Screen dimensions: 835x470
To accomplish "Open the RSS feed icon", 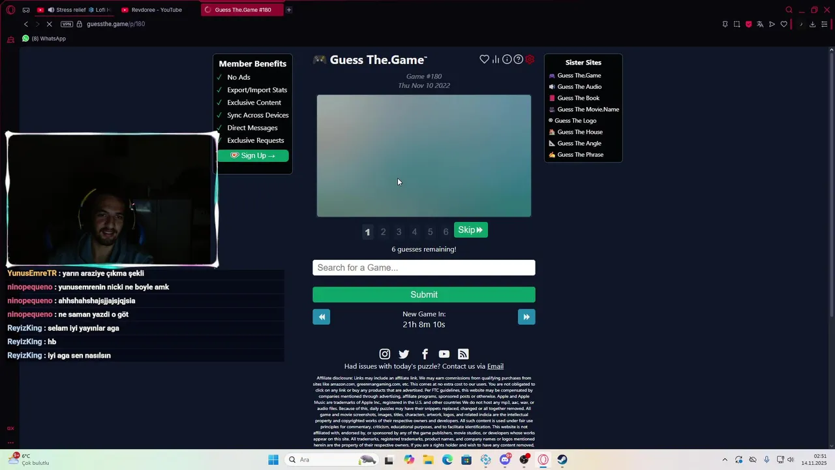I will [463, 354].
